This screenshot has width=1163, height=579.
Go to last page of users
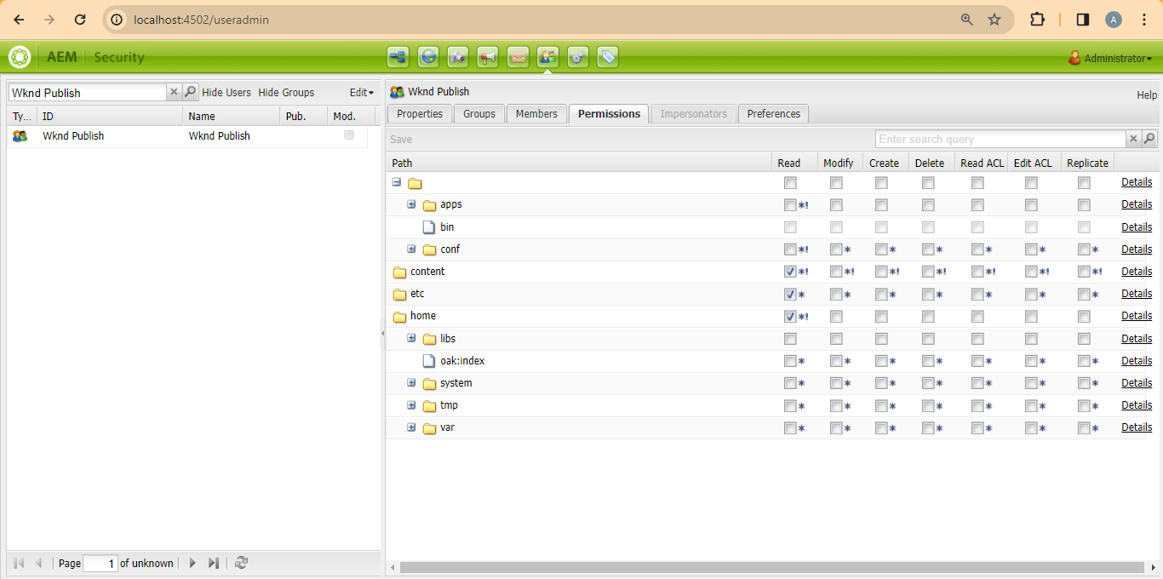click(214, 563)
